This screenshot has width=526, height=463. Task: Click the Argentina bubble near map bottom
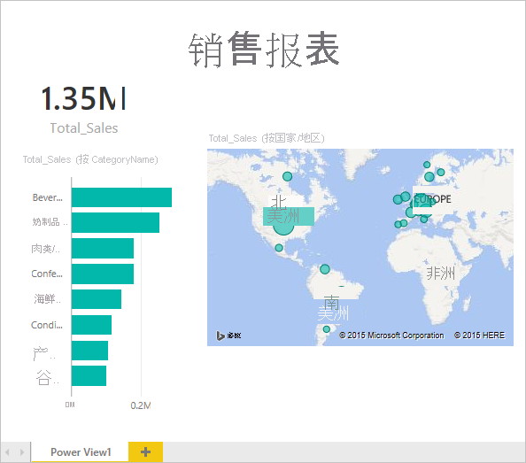pos(327,329)
